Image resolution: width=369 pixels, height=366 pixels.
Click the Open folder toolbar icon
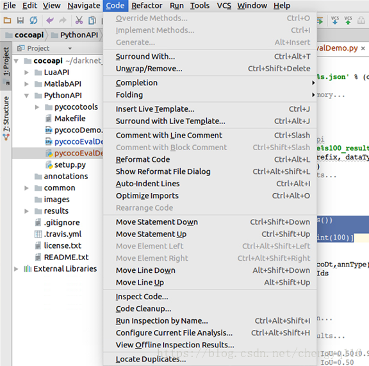pos(7,21)
